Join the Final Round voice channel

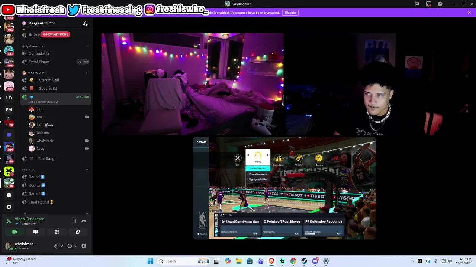pyautogui.click(x=55, y=202)
